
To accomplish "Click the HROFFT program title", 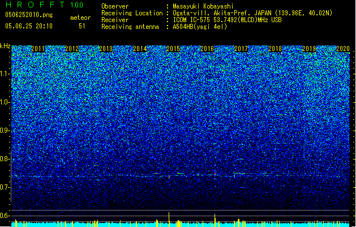I will 35,5.
